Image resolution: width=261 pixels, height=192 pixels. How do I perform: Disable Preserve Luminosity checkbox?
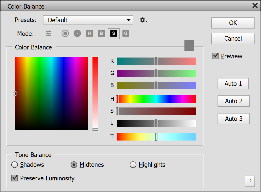click(x=14, y=178)
